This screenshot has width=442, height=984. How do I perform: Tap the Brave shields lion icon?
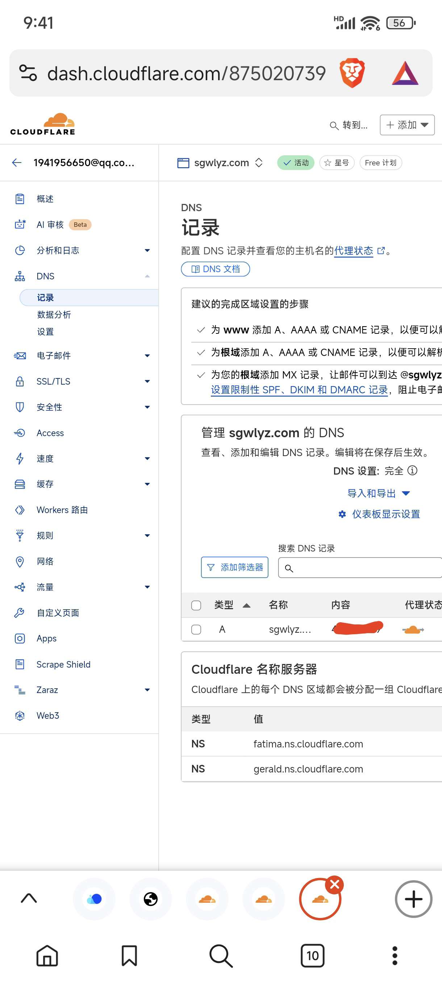352,73
